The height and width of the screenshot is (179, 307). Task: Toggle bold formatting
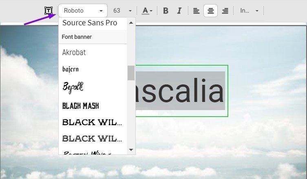[x=166, y=11]
